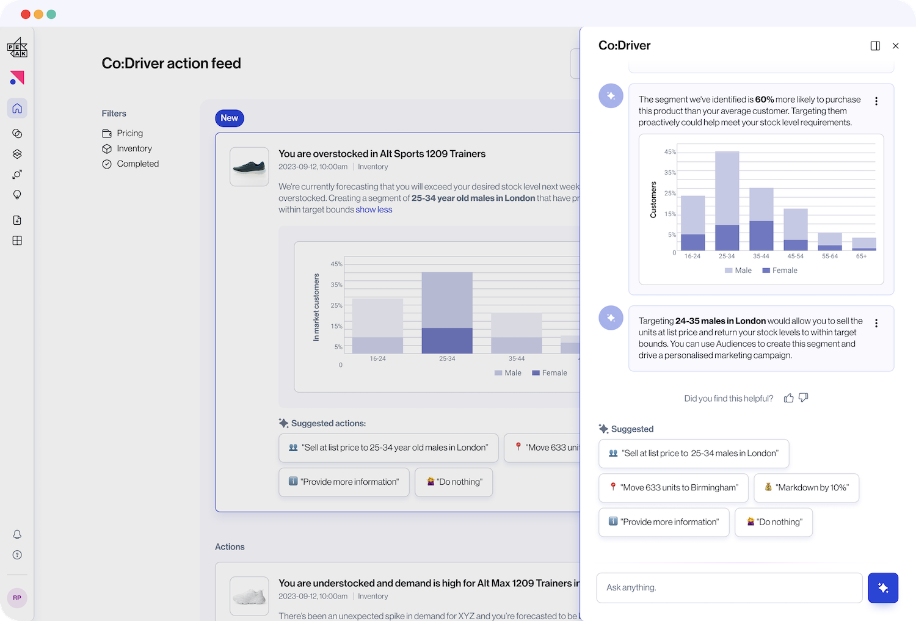
Task: Filter the feed by Pricing
Action: click(123, 133)
